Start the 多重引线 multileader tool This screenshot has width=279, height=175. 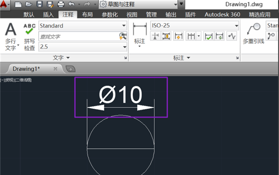pyautogui.click(x=253, y=33)
